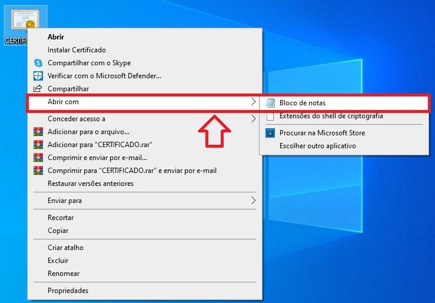Click the WinRAR icon beside Adicionar para o arquivo

click(x=38, y=132)
